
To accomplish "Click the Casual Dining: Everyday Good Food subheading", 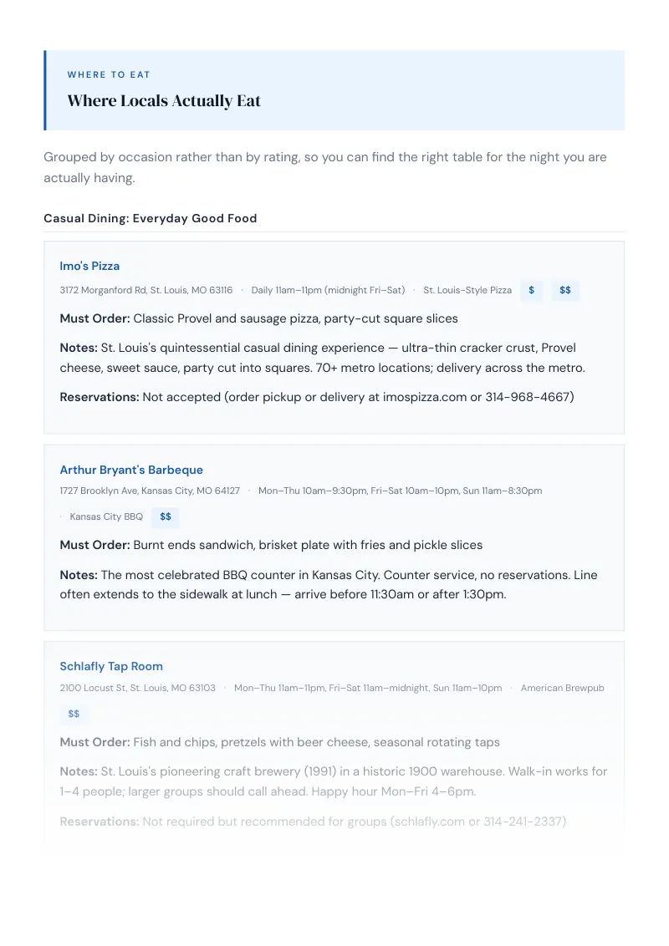I will (151, 218).
